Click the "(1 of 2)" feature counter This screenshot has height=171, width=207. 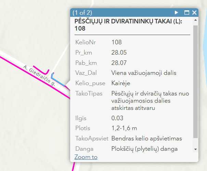click(82, 13)
